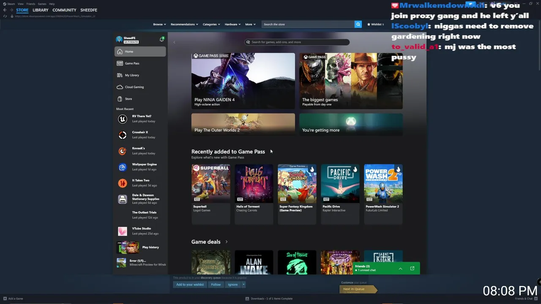
Task: Open Cloud Gaming in the sidebar
Action: [140, 87]
